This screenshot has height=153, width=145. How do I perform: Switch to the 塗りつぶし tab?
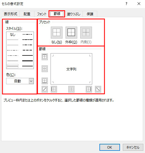(x=74, y=14)
